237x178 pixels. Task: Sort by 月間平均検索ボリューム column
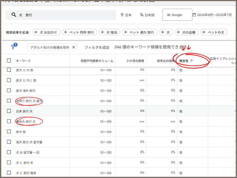(x=97, y=61)
